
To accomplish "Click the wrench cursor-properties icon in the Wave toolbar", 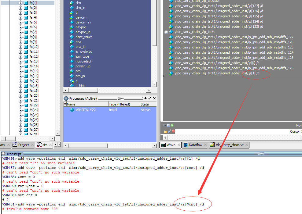I will 169,131.
